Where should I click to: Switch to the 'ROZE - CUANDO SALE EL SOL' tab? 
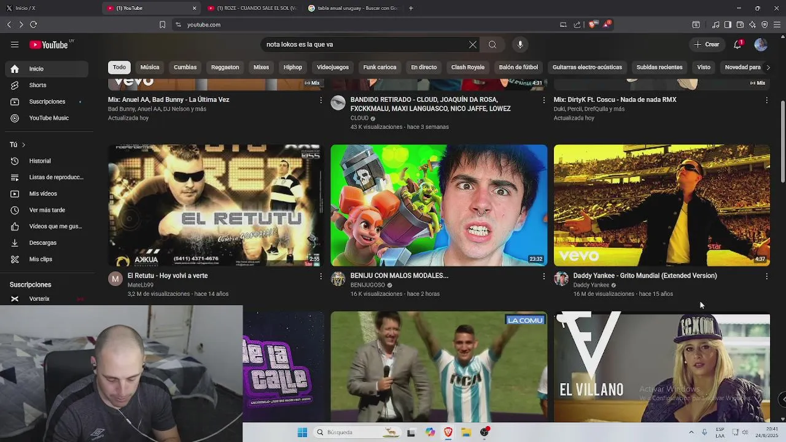pos(253,8)
